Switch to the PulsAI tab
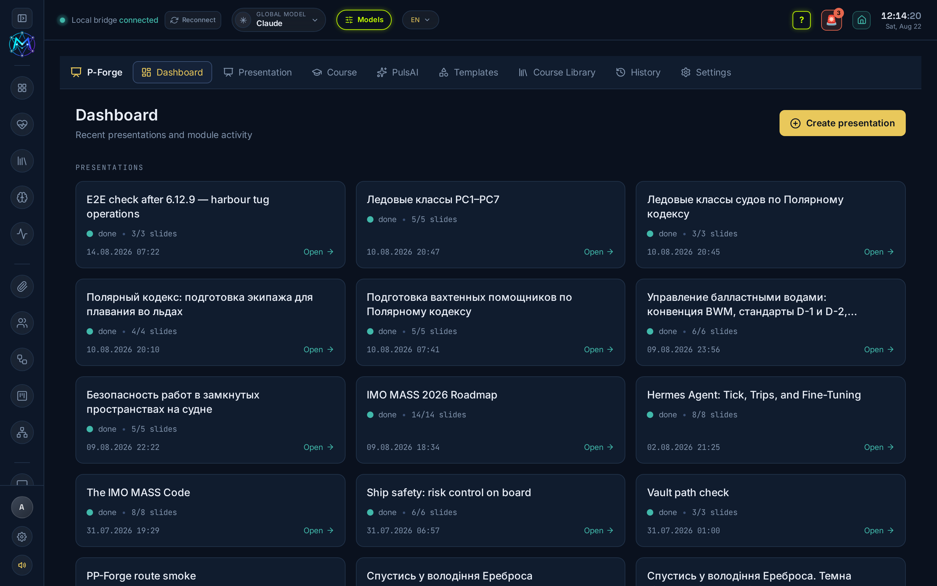937x586 pixels. [x=398, y=72]
